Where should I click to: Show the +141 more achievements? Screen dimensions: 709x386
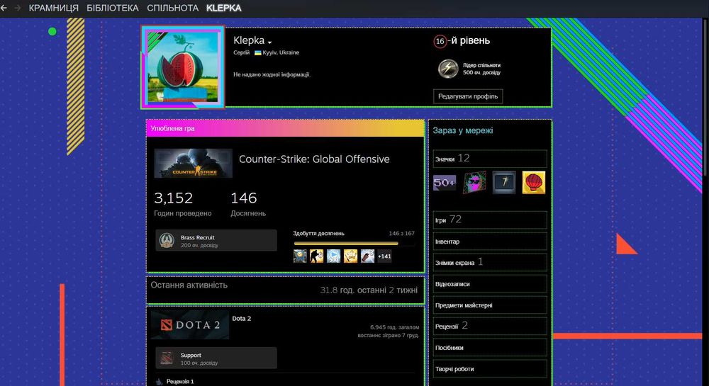(x=384, y=256)
